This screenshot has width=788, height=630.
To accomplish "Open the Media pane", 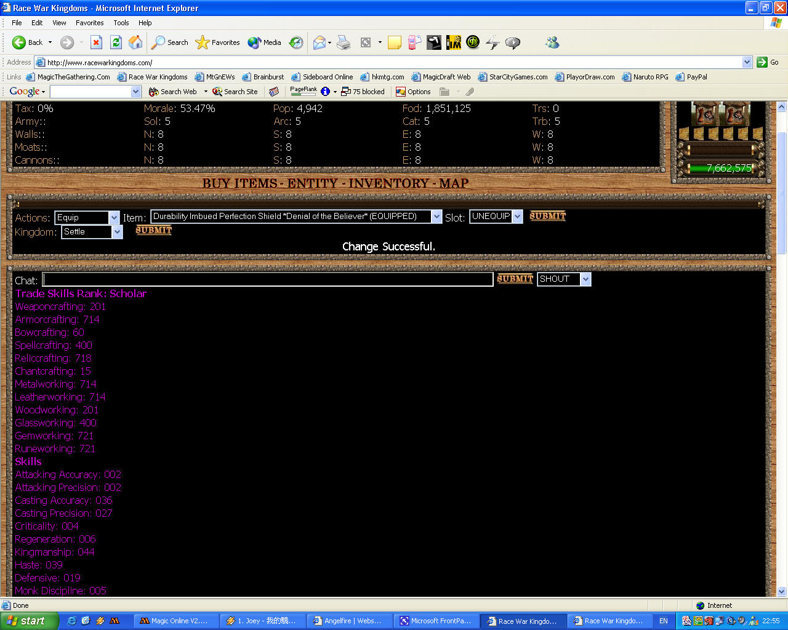I will point(264,42).
